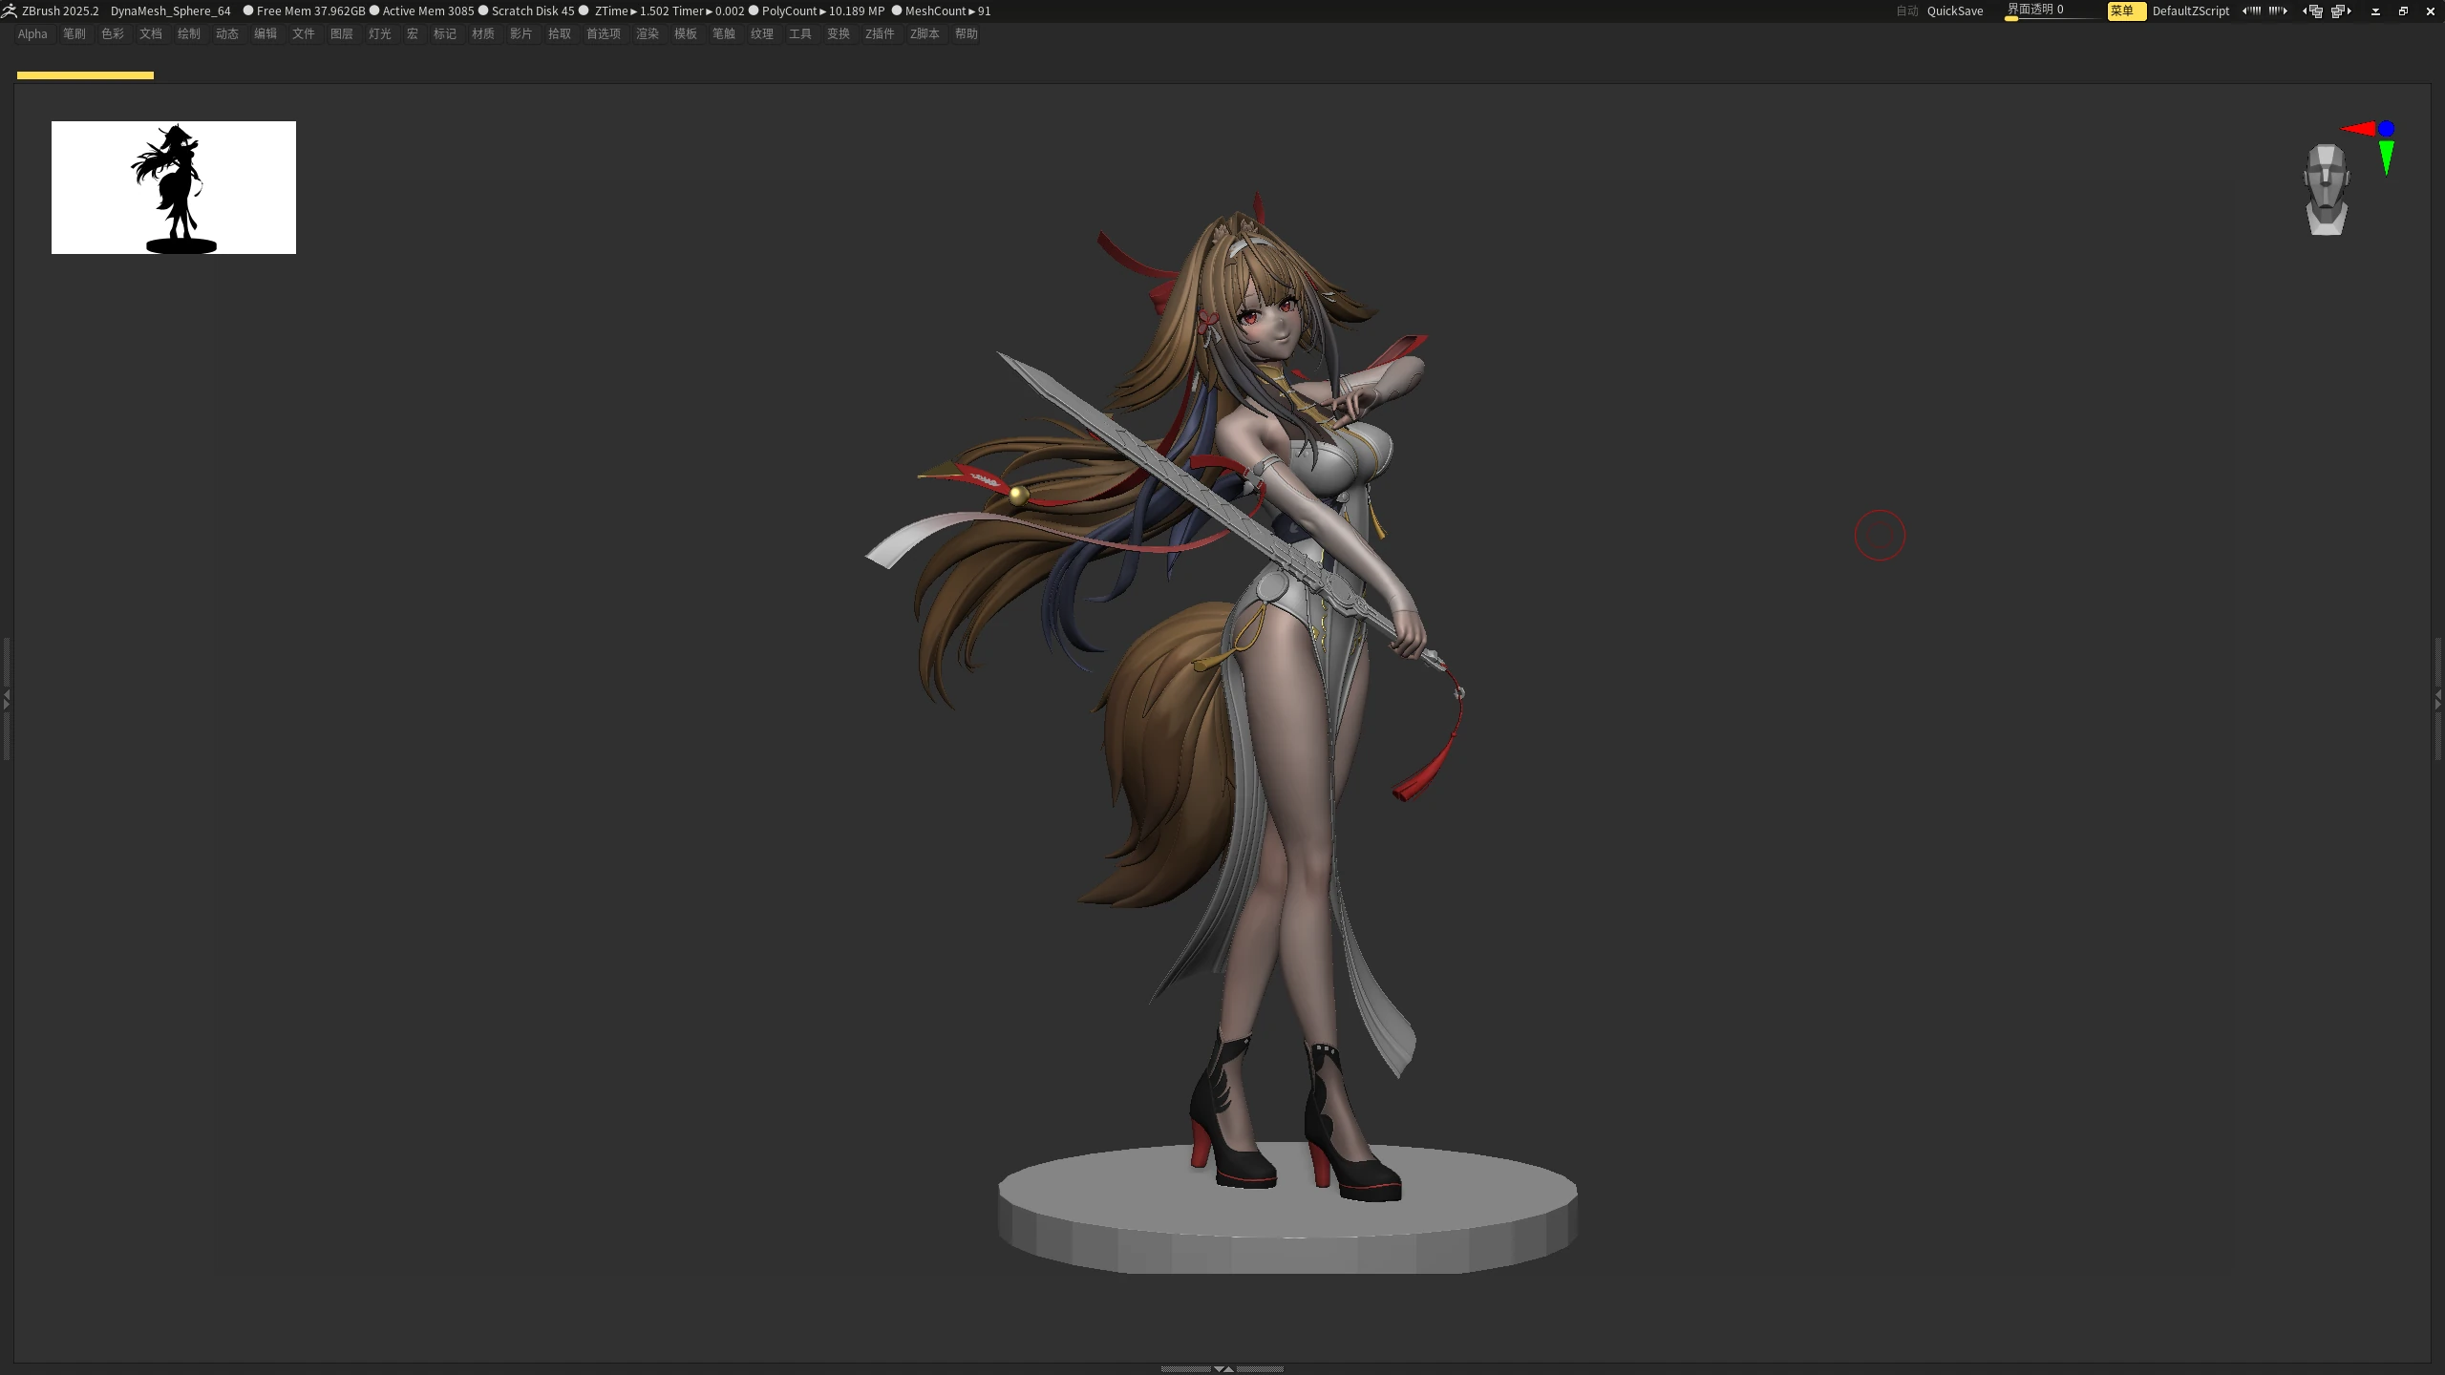The height and width of the screenshot is (1375, 2445).
Task: Open the Z插件 plugin menu
Action: (880, 33)
